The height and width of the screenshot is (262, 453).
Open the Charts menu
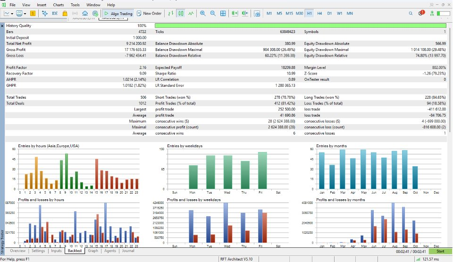point(59,5)
